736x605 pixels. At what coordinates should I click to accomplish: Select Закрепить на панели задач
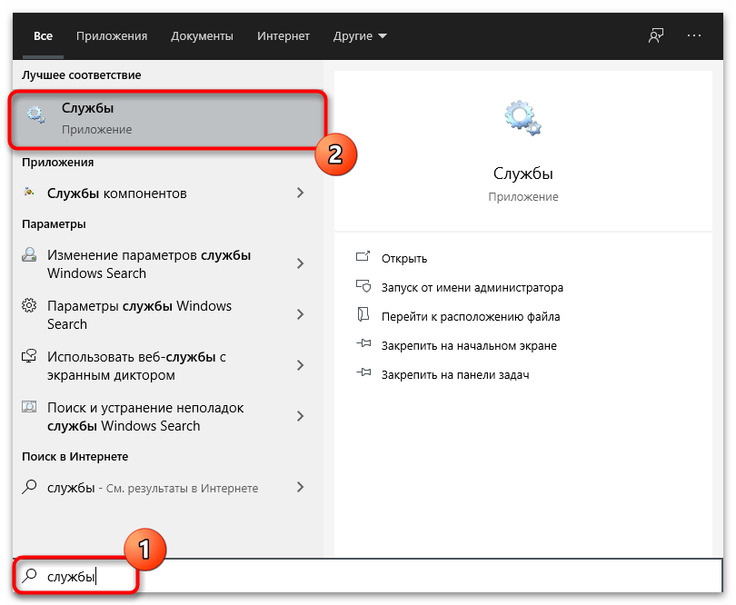454,374
